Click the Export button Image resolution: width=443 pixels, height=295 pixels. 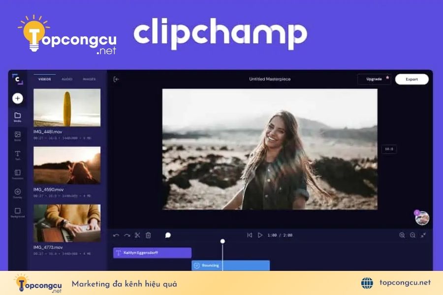(x=411, y=79)
